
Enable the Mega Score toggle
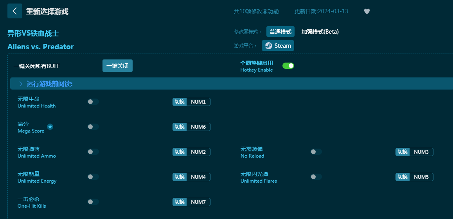tap(93, 127)
